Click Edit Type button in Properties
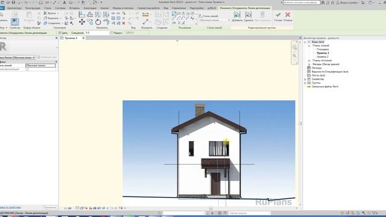Viewport: 386px width, 217px height. click(47, 57)
